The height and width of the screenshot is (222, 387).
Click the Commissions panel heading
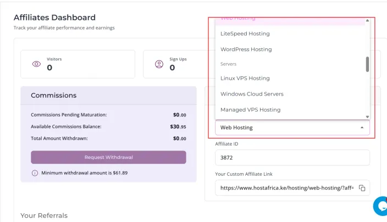pyautogui.click(x=53, y=96)
